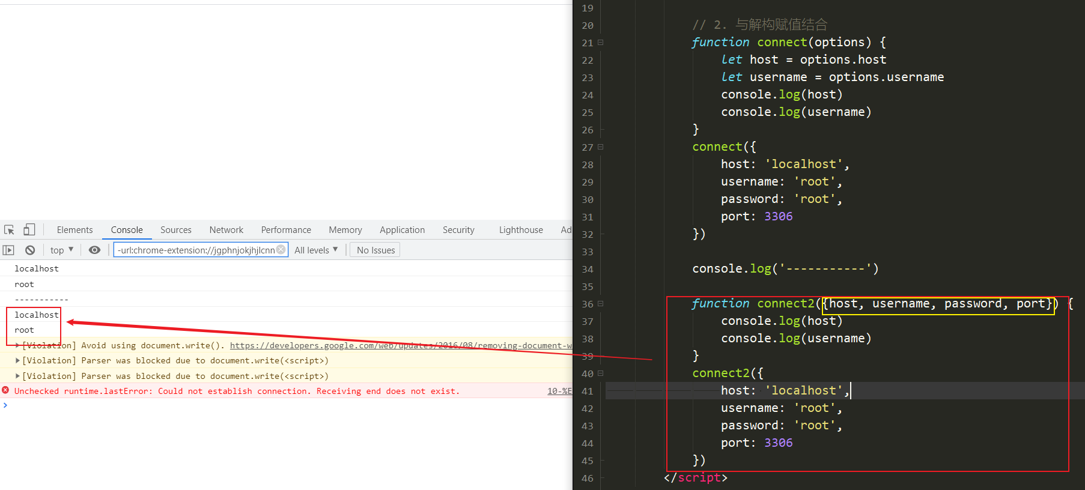Click the No Issues button
Viewport: 1085px width, 490px height.
[x=375, y=250]
